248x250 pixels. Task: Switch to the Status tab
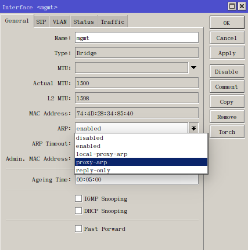pos(84,21)
